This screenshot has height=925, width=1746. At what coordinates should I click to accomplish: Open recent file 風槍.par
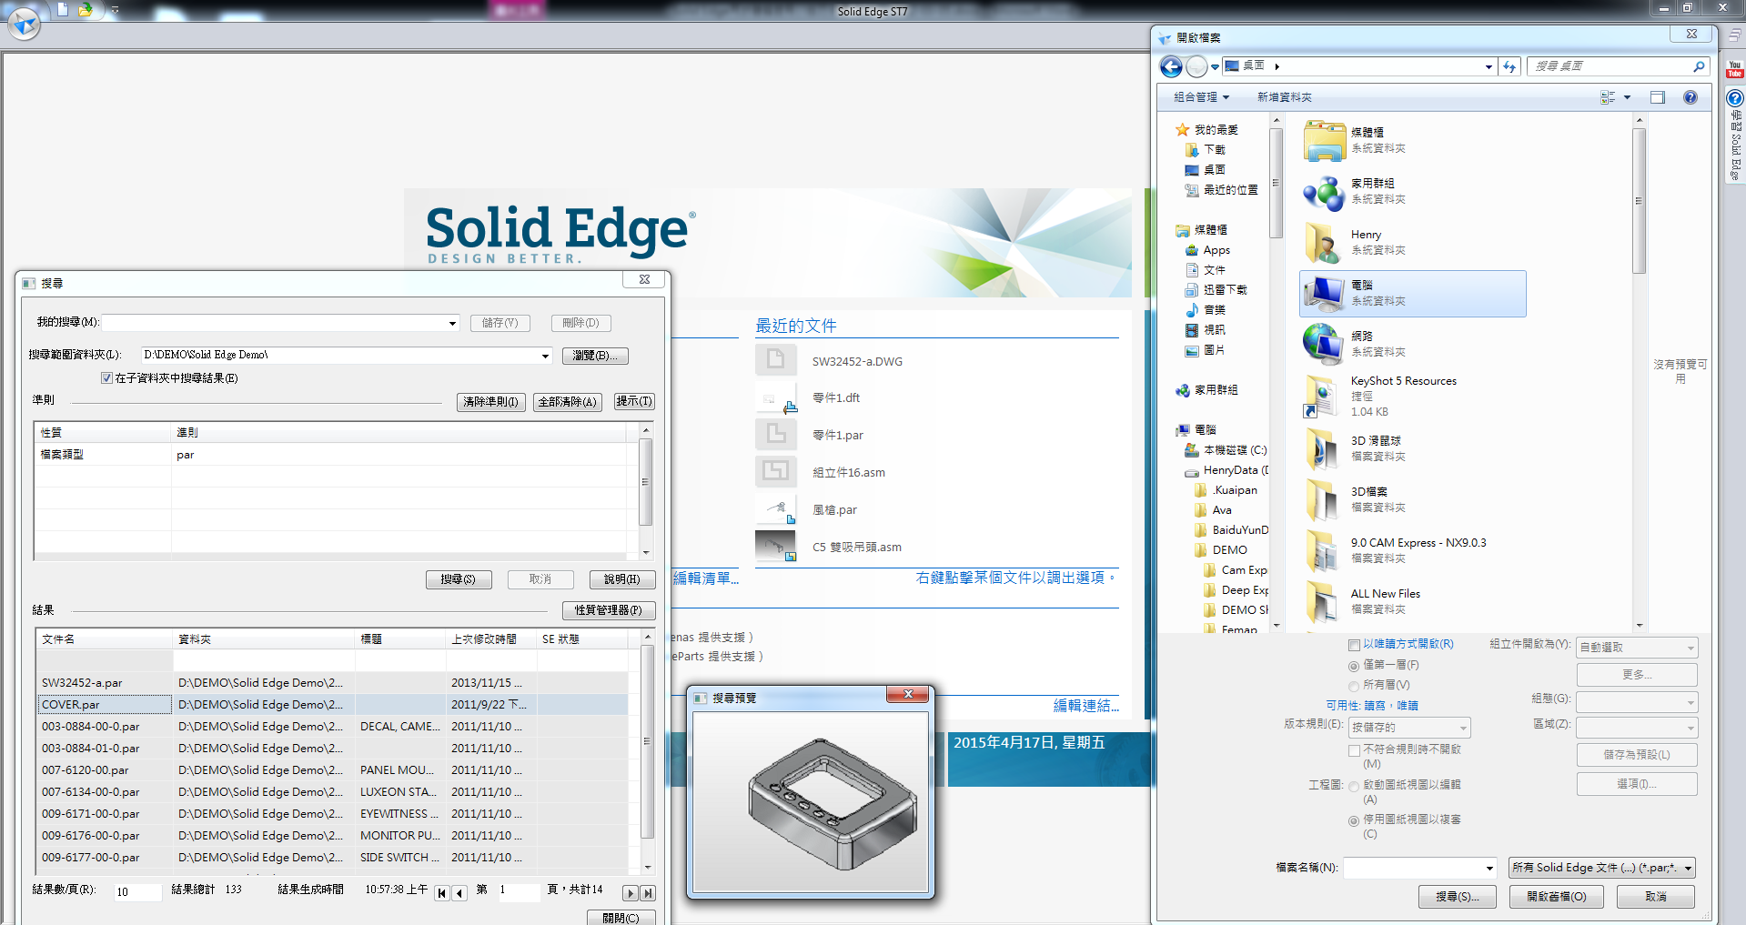834,510
